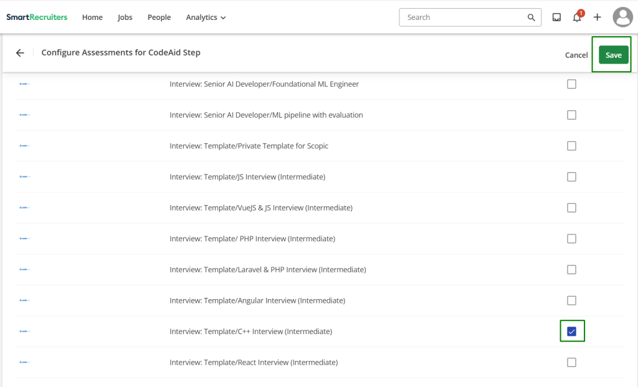
Task: Click CodeAid logo beside C++ Interview row
Action: tap(24, 332)
